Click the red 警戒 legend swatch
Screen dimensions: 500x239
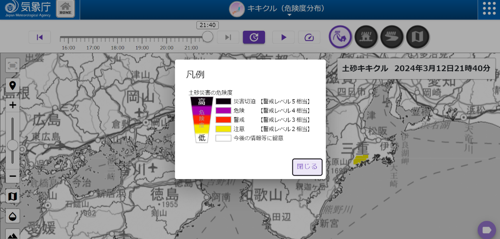coord(223,120)
